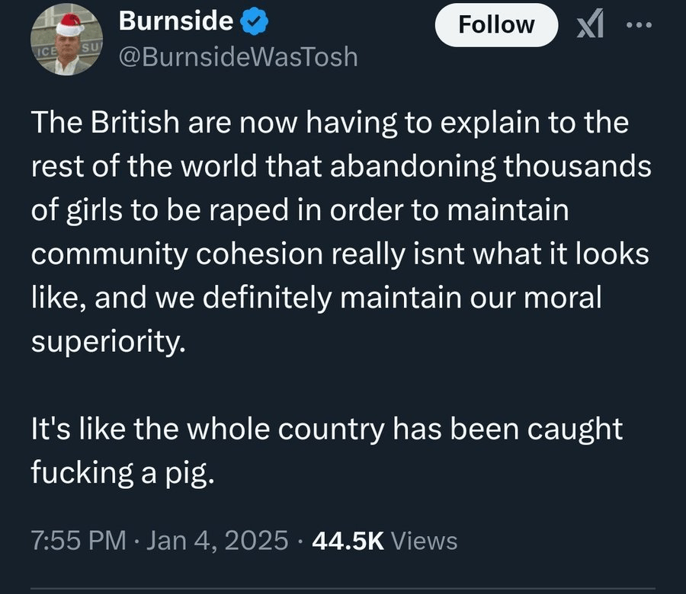Click the line starting "community cohesion really"
Image resolution: width=686 pixels, height=594 pixels.
(x=340, y=254)
